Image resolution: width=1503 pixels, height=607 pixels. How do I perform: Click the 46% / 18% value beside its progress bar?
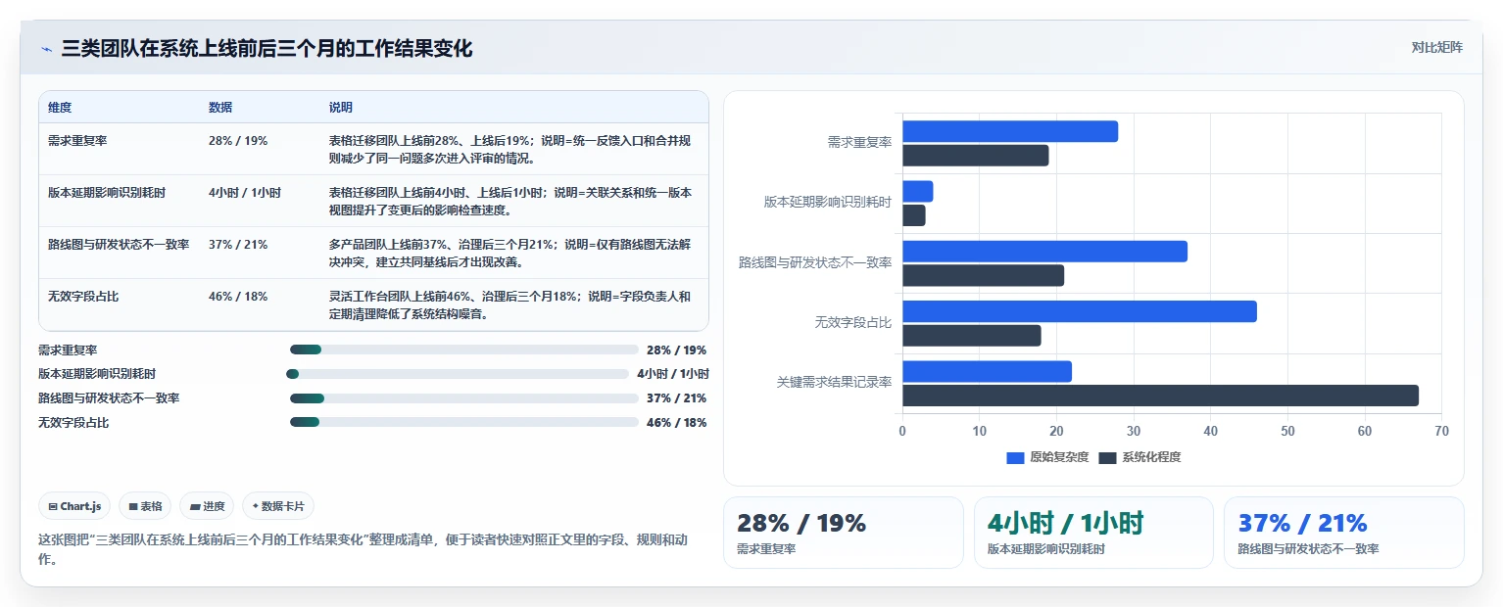(676, 423)
